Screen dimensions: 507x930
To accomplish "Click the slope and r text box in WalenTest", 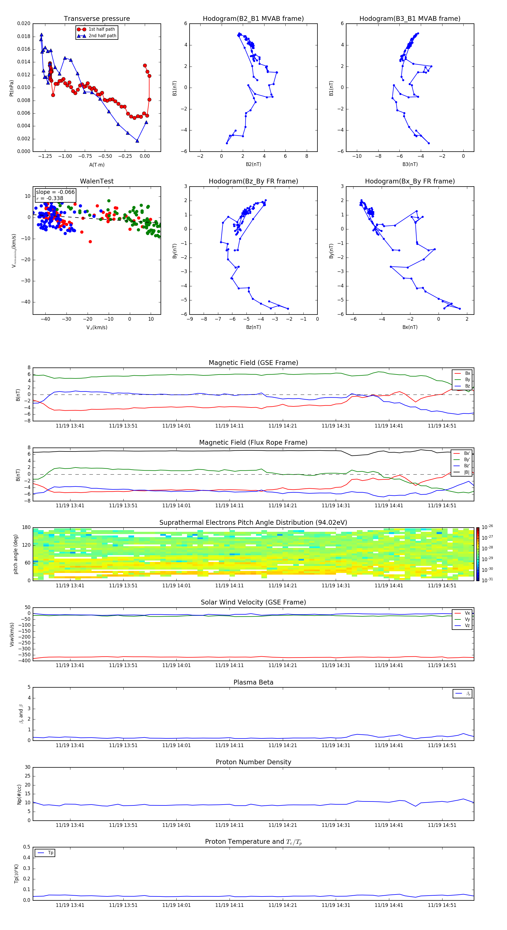I will [x=55, y=195].
